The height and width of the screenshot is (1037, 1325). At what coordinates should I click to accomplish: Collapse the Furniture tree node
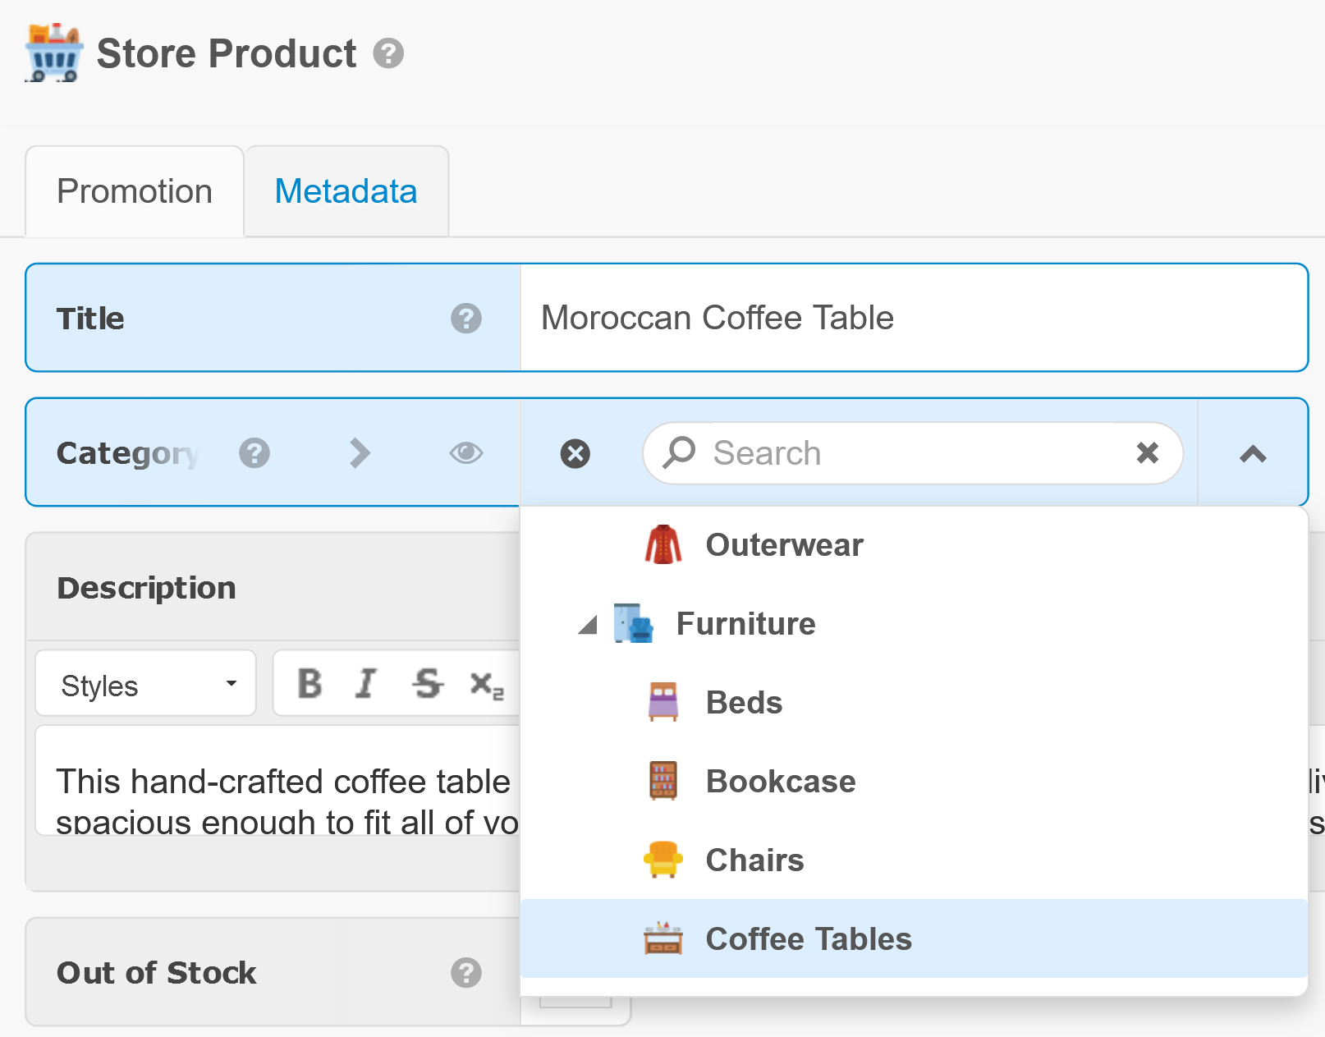point(587,626)
